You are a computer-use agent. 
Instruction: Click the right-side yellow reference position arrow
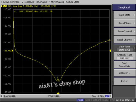110,51
